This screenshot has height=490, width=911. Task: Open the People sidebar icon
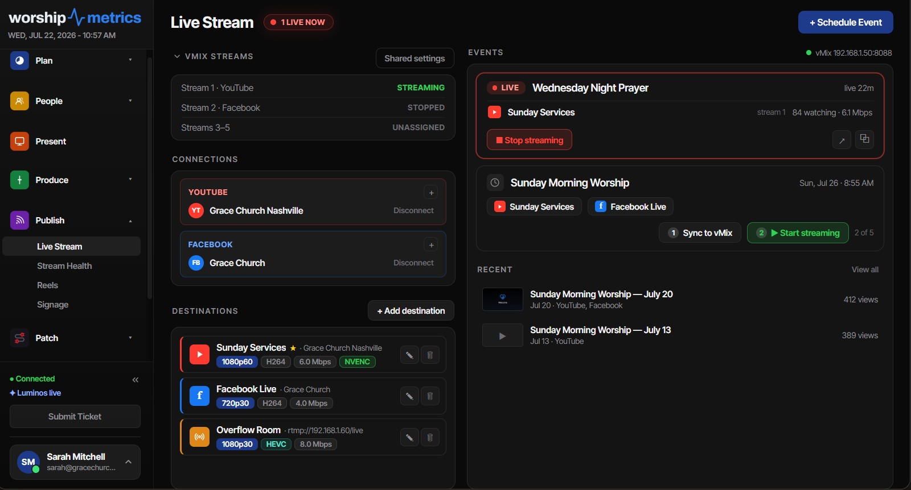coord(19,101)
